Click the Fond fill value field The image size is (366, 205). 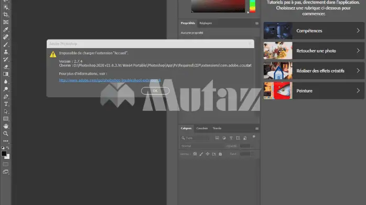coord(245,154)
